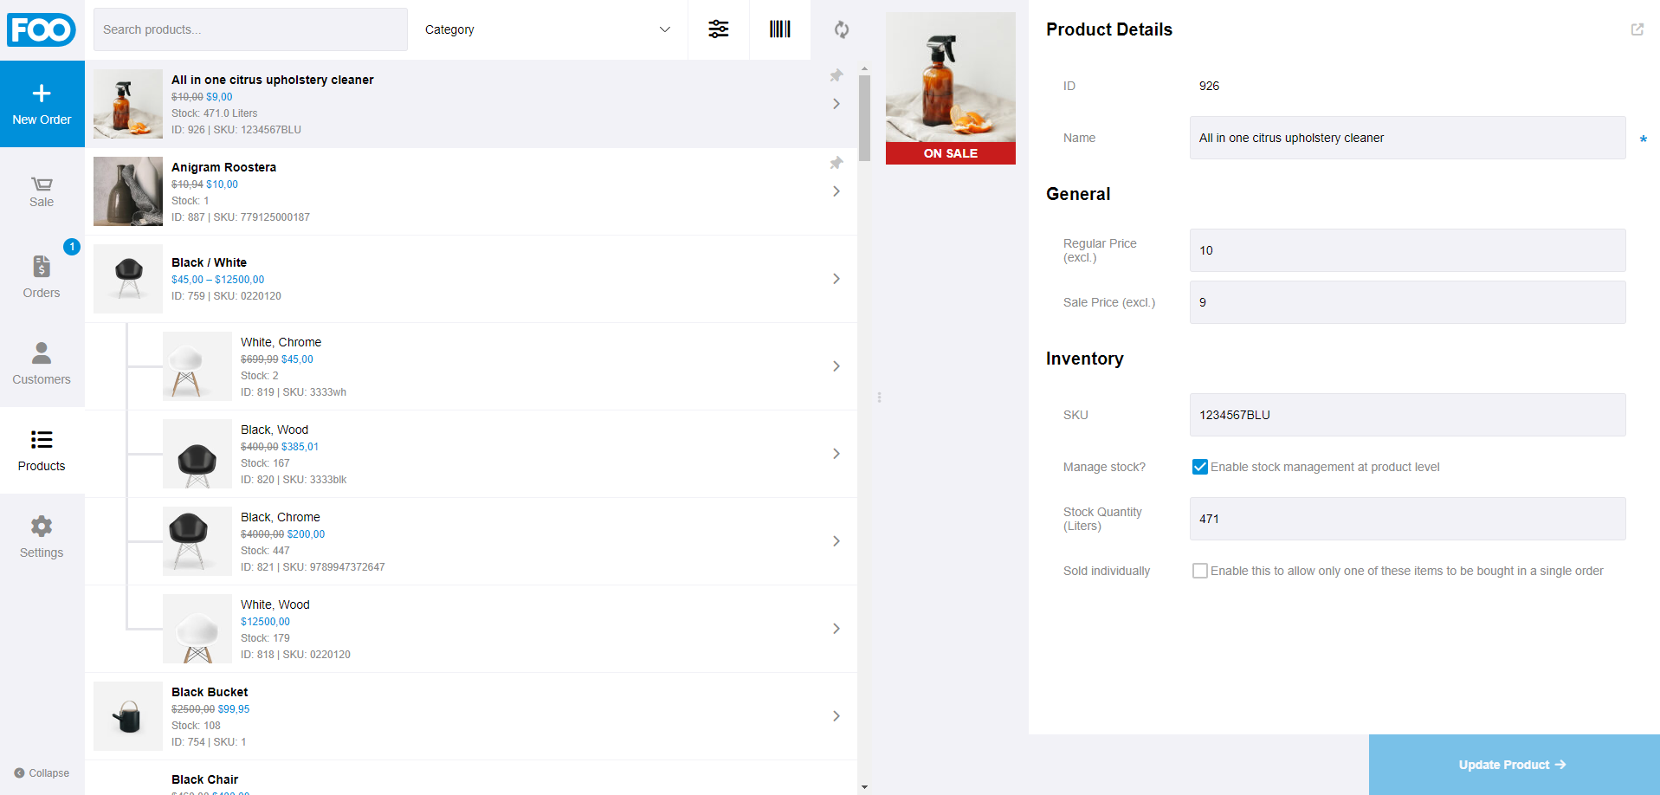1660x795 pixels.
Task: Click the refresh products icon
Action: pos(842,29)
